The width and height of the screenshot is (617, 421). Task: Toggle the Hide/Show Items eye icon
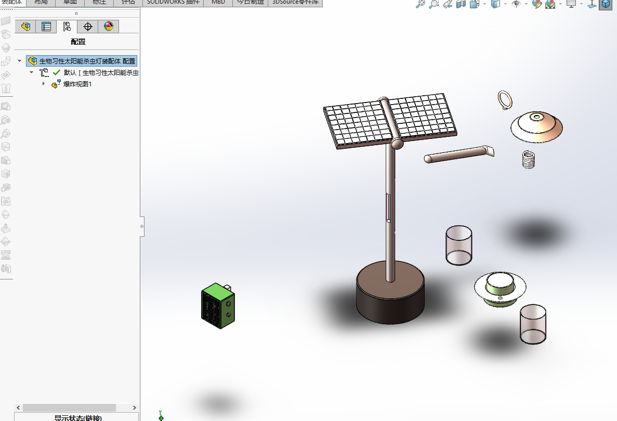pos(516,4)
